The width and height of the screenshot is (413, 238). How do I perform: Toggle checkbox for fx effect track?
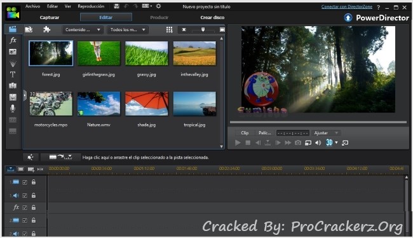pyautogui.click(x=25, y=207)
